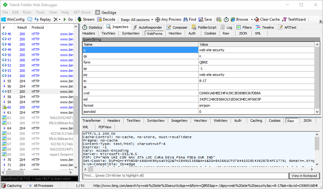Click the Go resume button
Image resolution: width=323 pixels, height=189 pixels.
tap(68, 19)
